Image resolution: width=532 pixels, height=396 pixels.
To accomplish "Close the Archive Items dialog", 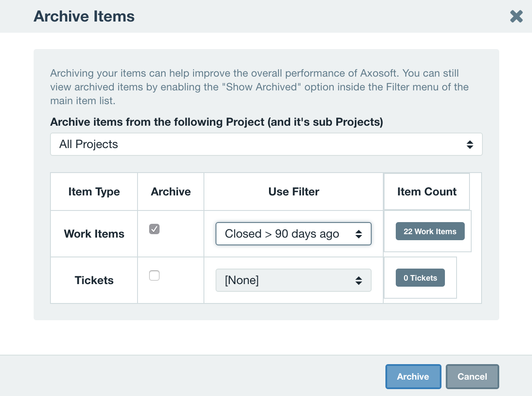I will pyautogui.click(x=516, y=16).
